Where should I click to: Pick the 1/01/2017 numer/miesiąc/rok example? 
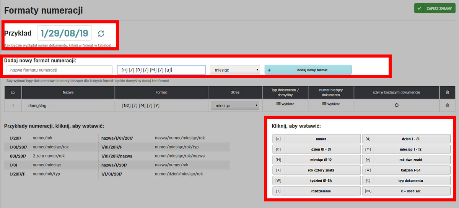(18, 147)
